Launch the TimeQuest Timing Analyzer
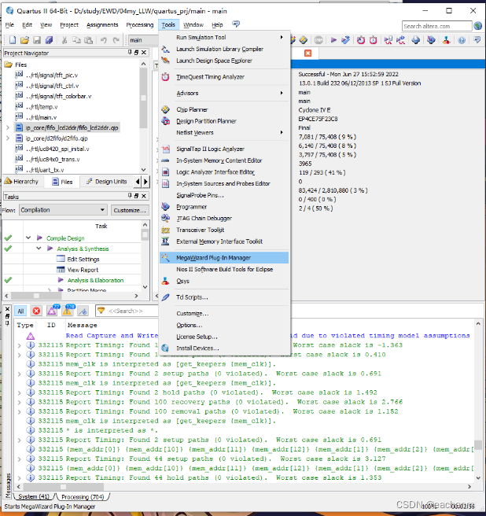486x516 pixels. (x=210, y=77)
